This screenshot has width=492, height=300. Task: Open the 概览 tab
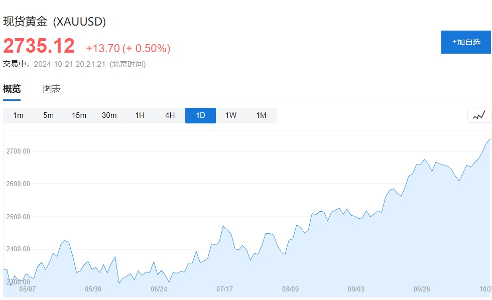click(12, 89)
